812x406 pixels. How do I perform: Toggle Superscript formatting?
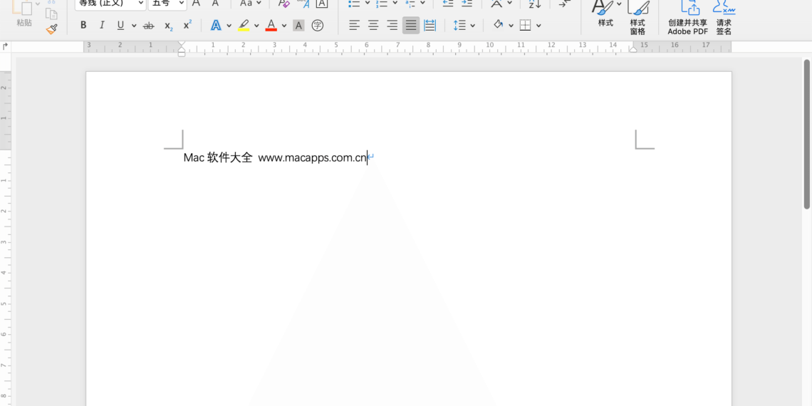point(187,24)
